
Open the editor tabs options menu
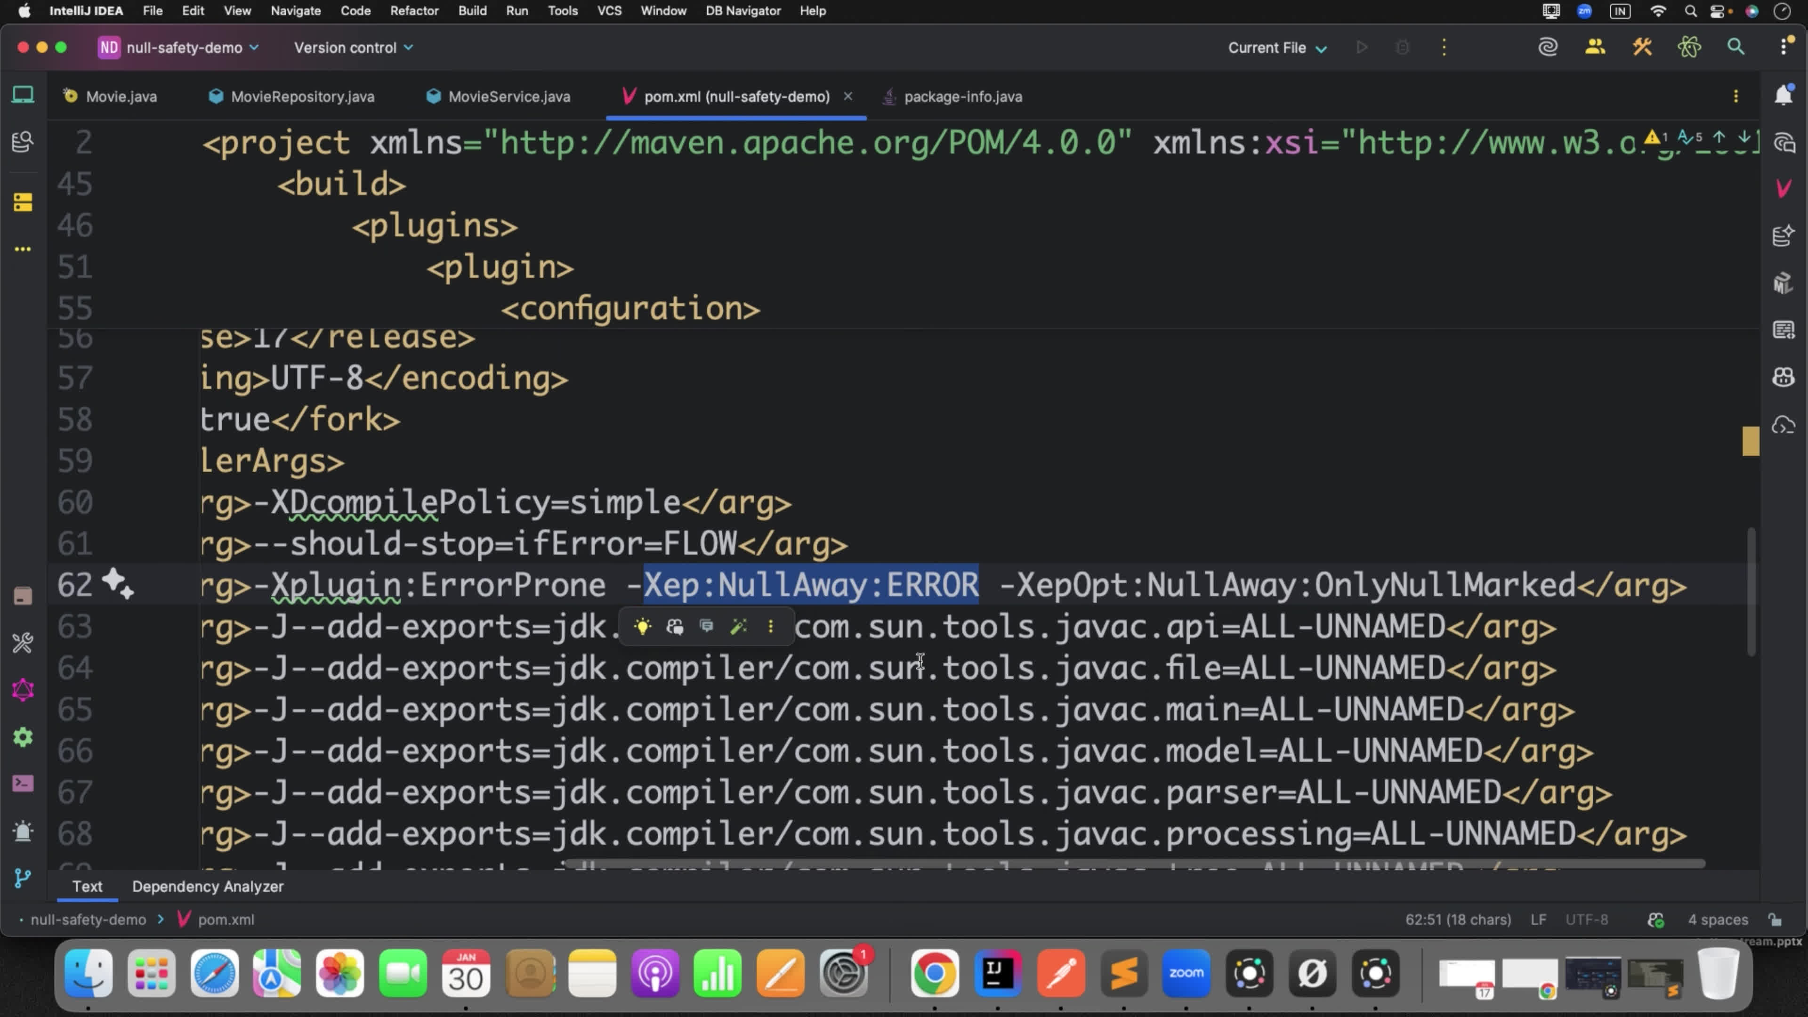point(1735,96)
